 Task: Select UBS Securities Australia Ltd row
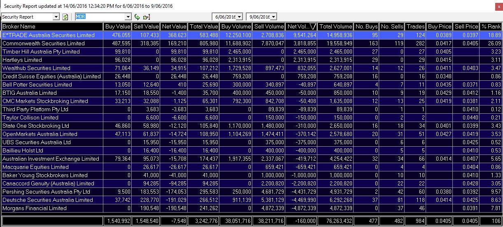tap(251, 142)
